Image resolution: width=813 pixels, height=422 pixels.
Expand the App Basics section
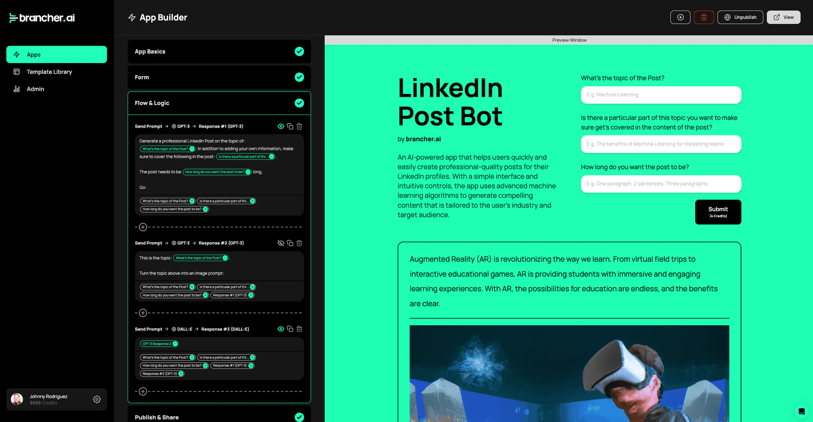click(219, 52)
